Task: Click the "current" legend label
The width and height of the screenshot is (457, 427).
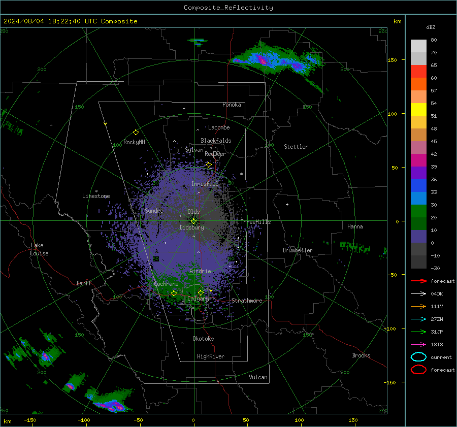Action: (441, 357)
